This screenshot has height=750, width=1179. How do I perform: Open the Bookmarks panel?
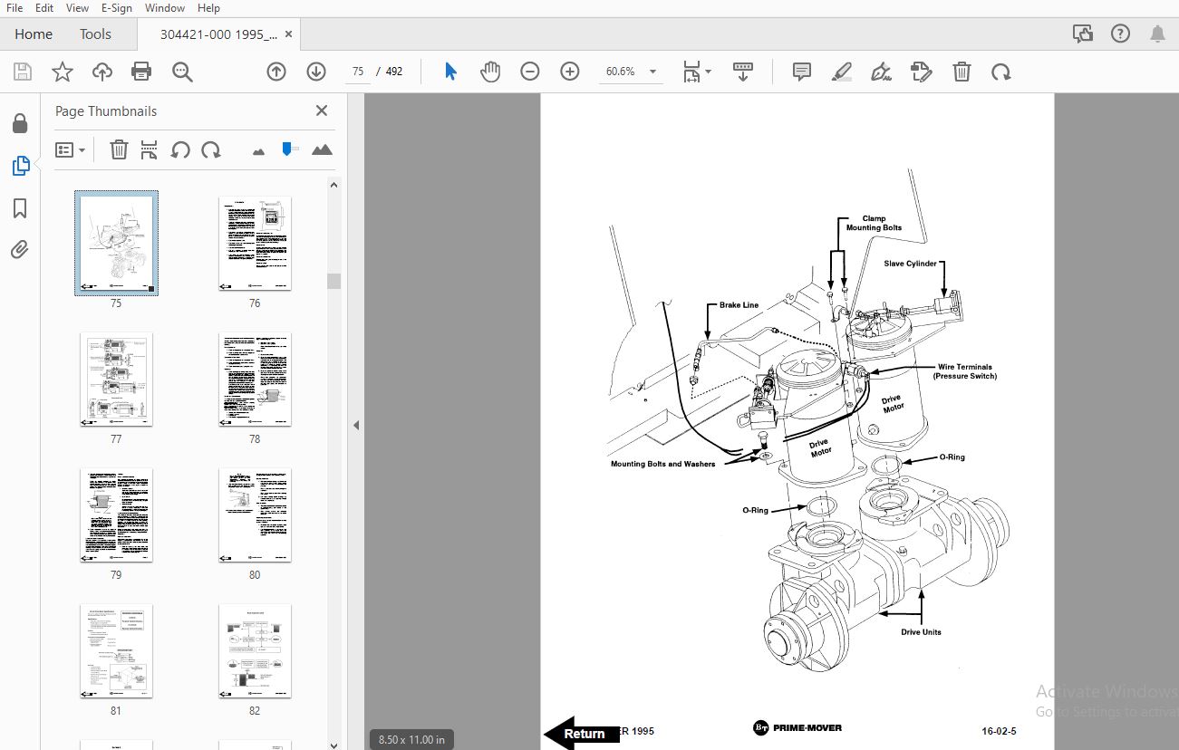[20, 208]
